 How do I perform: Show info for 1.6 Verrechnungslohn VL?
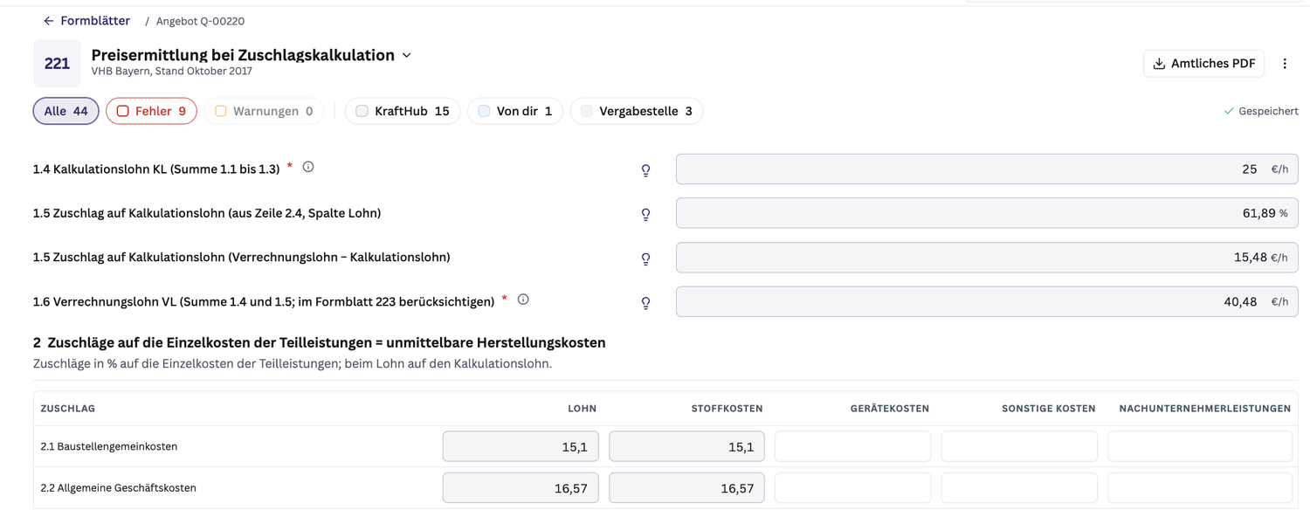click(x=523, y=300)
